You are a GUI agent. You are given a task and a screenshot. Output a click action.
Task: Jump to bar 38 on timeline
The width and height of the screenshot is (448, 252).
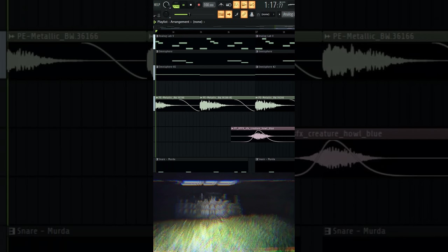[284, 32]
